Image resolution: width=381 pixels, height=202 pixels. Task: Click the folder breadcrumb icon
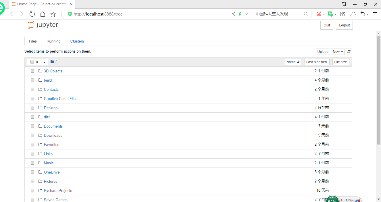[x=52, y=61]
